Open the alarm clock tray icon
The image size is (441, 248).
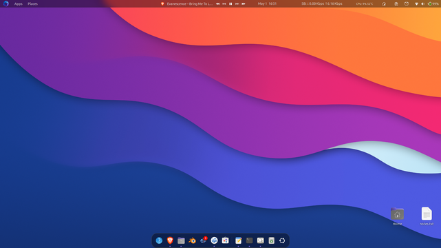click(407, 3)
